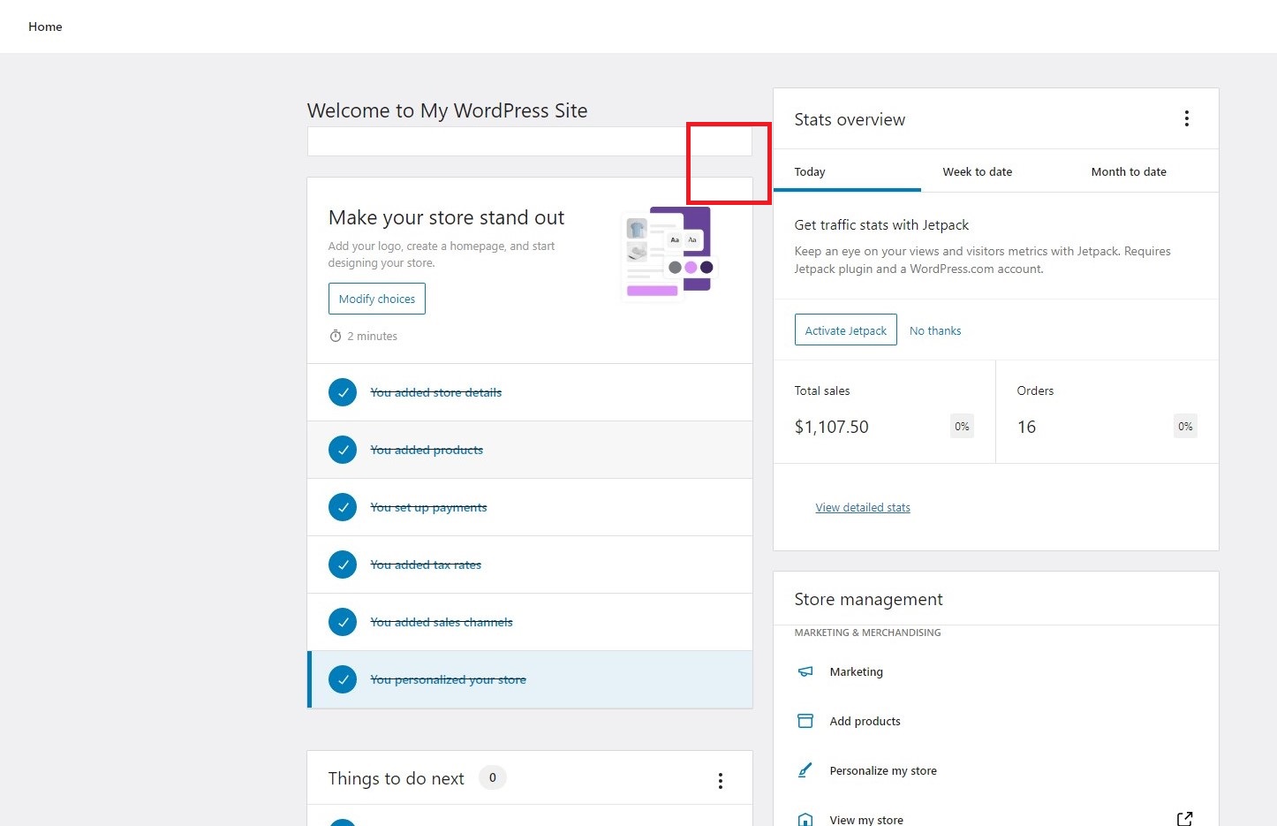This screenshot has width=1277, height=826.
Task: Open the Add products store management link
Action: [865, 721]
